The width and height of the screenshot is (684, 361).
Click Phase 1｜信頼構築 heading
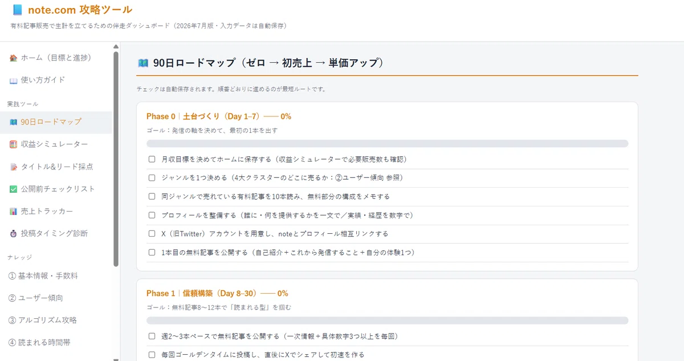pos(217,294)
